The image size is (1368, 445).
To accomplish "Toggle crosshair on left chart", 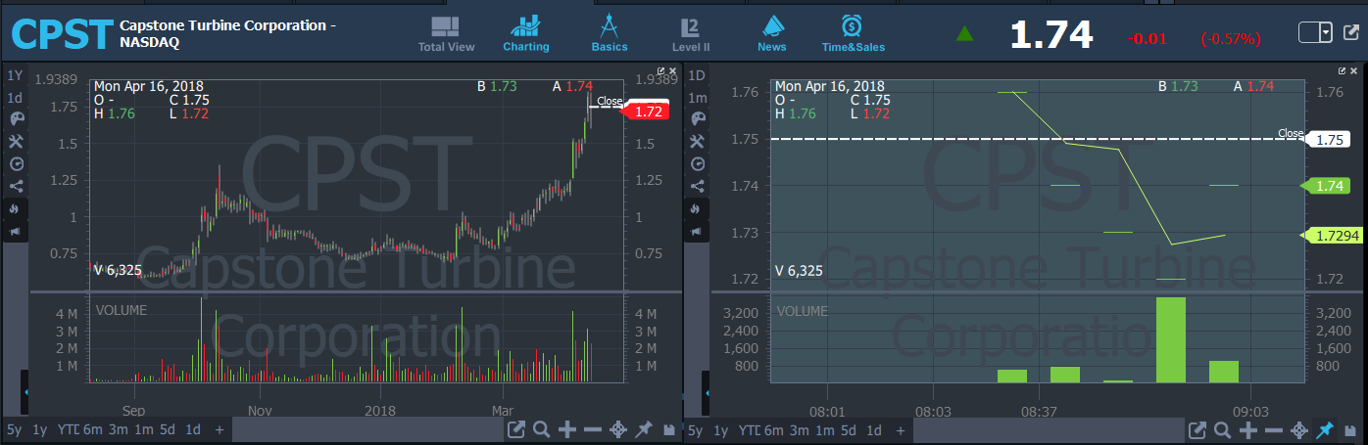I will [x=618, y=430].
